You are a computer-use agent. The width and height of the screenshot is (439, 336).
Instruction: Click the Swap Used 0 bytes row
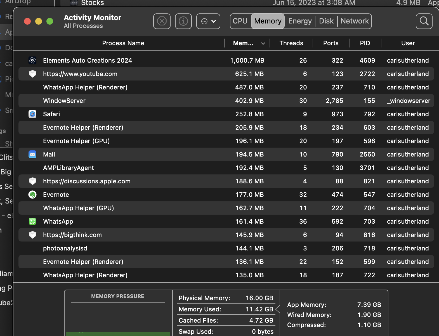[x=226, y=332]
